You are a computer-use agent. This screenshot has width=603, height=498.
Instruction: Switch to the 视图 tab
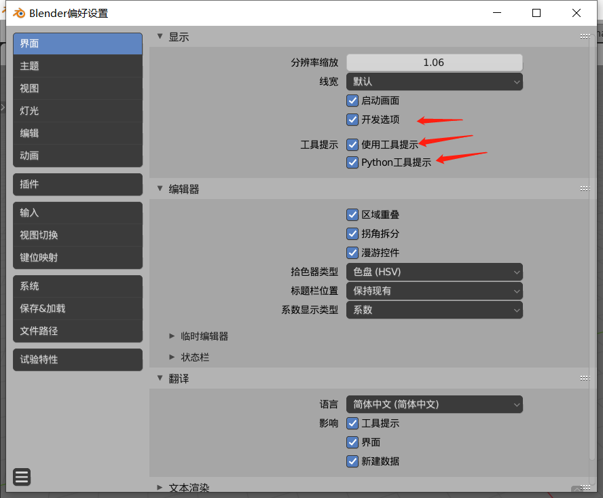pyautogui.click(x=77, y=88)
